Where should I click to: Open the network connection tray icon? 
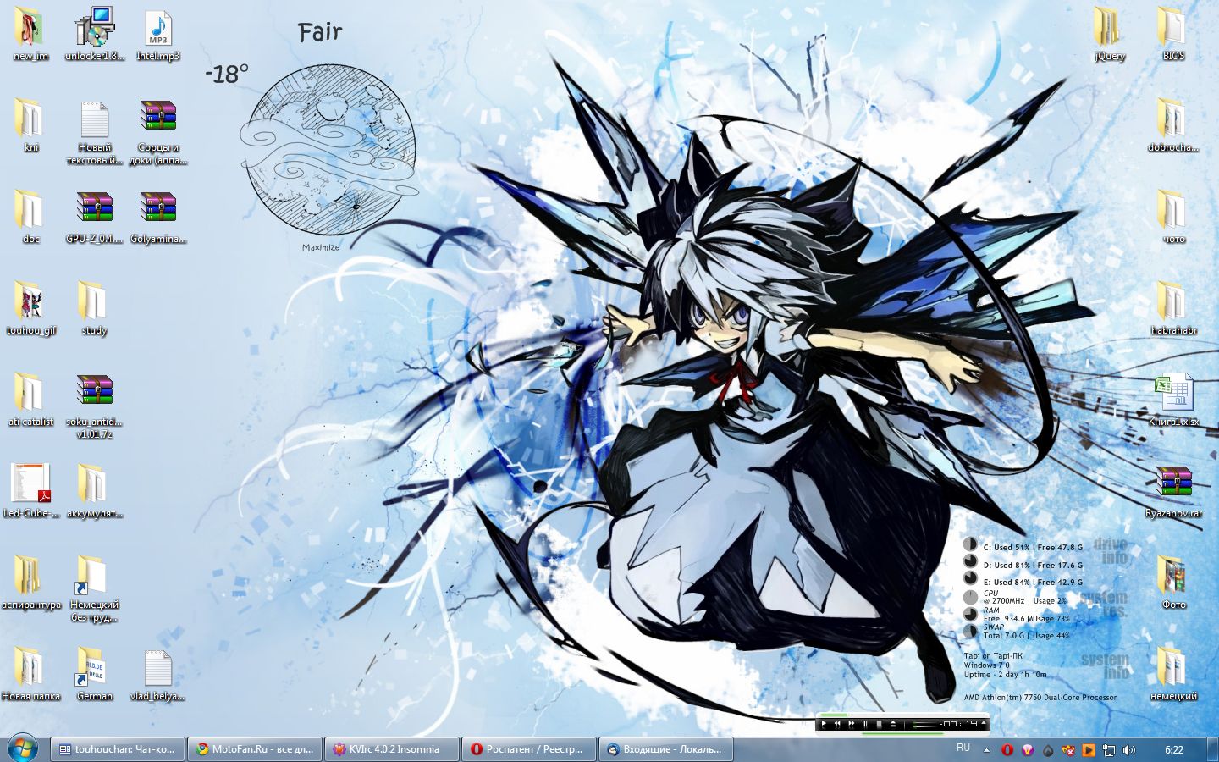pyautogui.click(x=1109, y=750)
